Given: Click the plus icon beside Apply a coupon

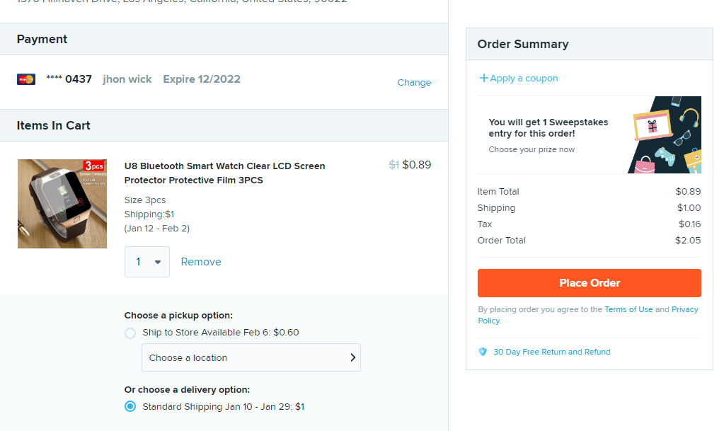Looking at the screenshot, I should [483, 79].
